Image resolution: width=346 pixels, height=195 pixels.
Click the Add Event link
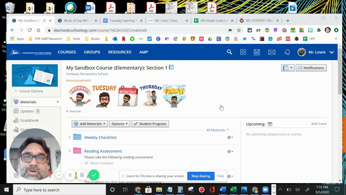[x=319, y=124]
